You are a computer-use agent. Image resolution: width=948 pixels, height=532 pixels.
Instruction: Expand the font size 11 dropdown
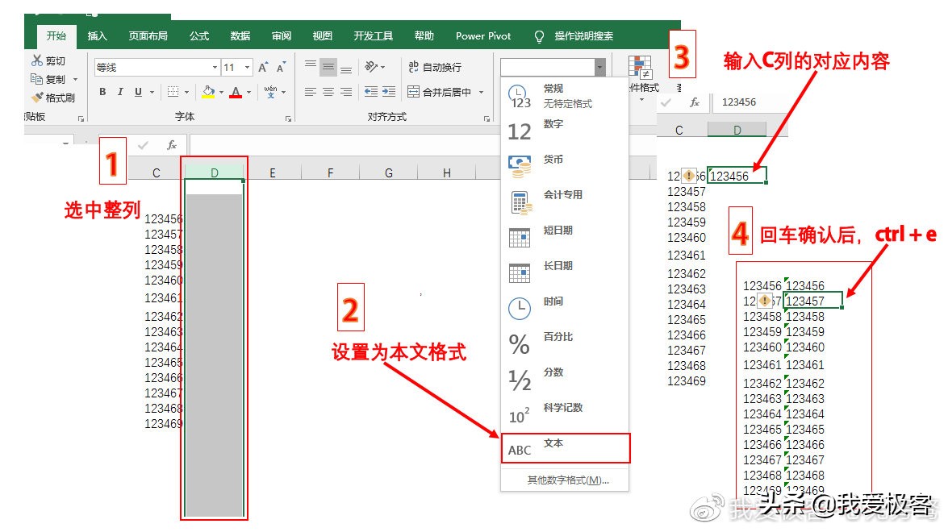[246, 67]
